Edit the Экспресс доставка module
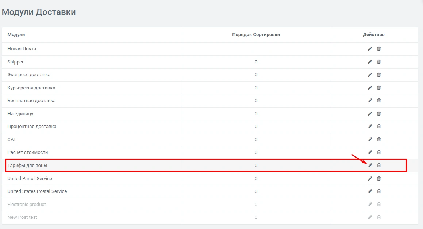 370,75
